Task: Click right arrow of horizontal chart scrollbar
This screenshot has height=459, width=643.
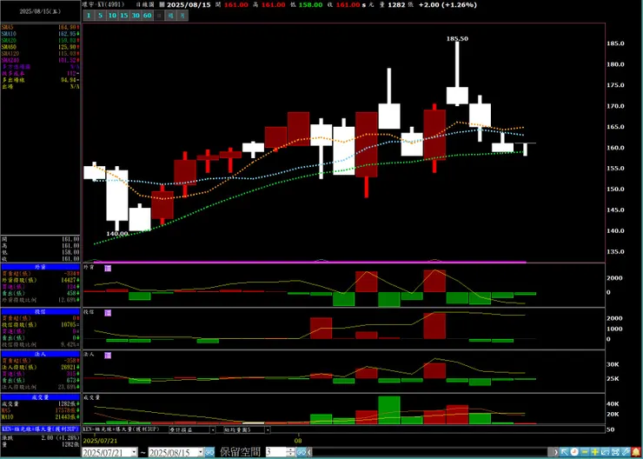Action: (x=555, y=452)
